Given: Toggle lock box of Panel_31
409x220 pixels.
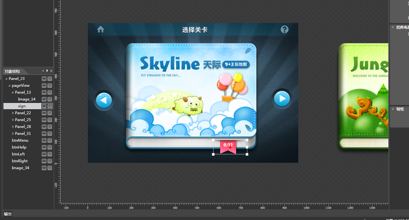Looking at the screenshot, I should 49,134.
